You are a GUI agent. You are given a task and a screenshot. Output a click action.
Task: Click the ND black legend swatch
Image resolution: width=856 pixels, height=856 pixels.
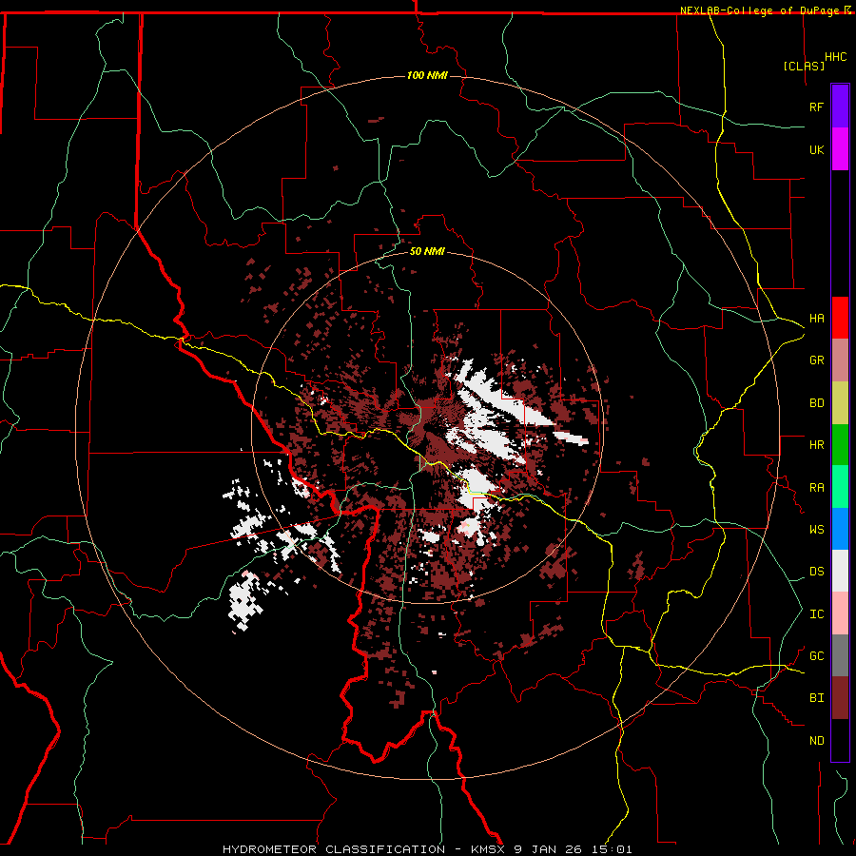[840, 740]
